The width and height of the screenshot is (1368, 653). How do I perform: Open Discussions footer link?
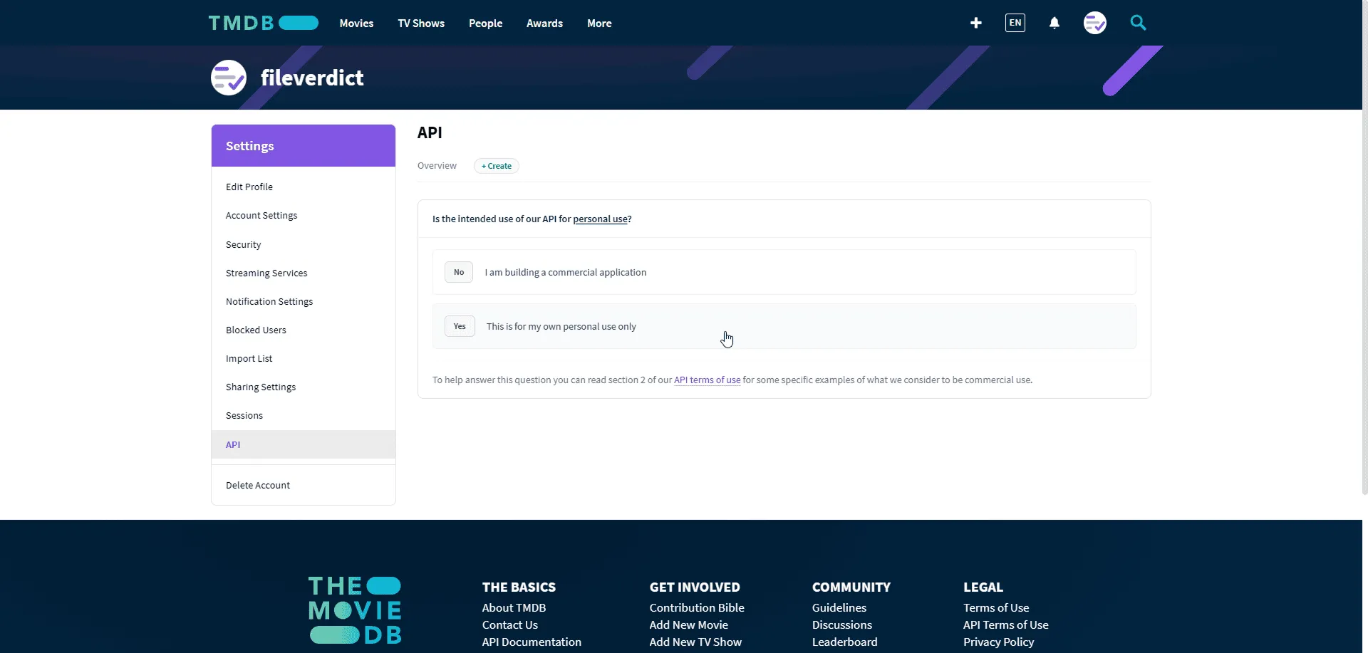tap(842, 625)
